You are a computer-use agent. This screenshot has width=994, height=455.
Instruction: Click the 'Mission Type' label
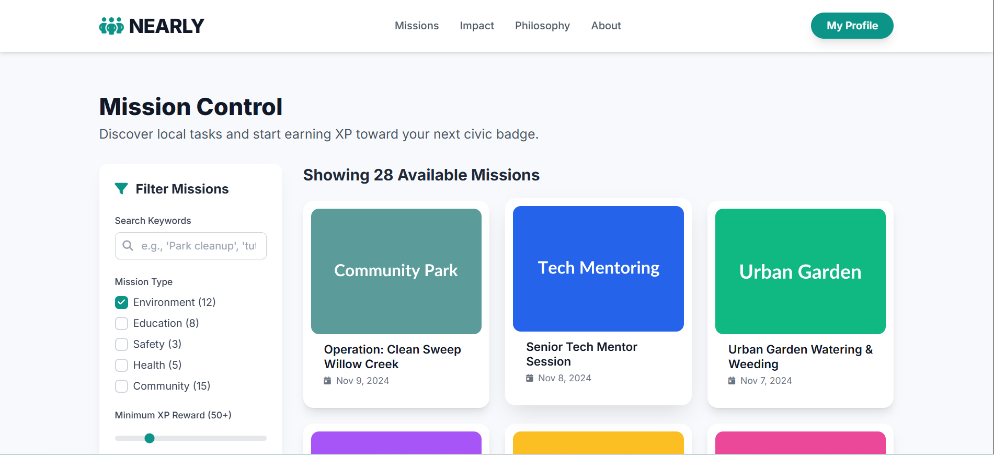(x=144, y=282)
